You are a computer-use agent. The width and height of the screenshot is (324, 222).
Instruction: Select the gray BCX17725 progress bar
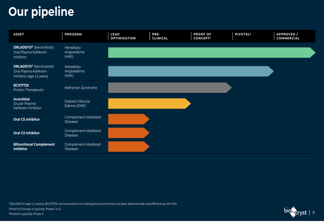pos(170,88)
